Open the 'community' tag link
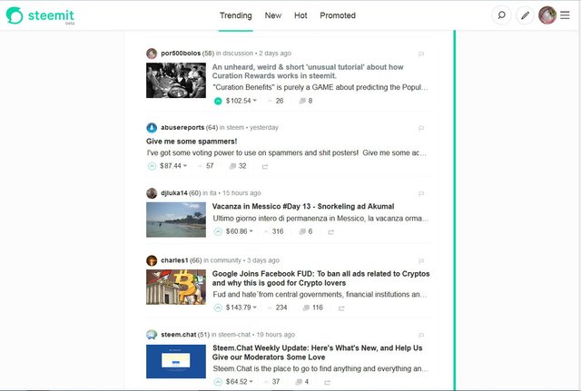581x391 pixels. tap(225, 260)
